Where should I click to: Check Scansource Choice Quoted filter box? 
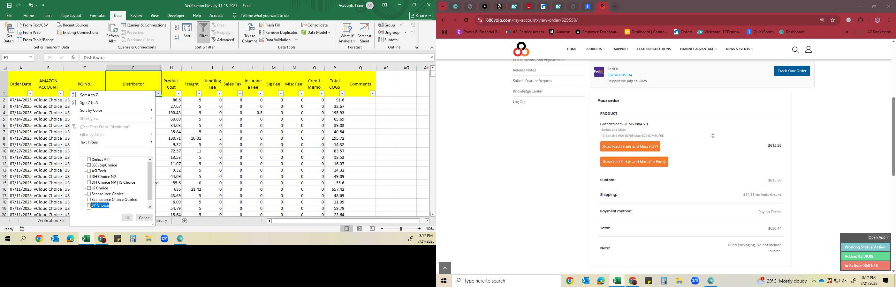pos(89,199)
